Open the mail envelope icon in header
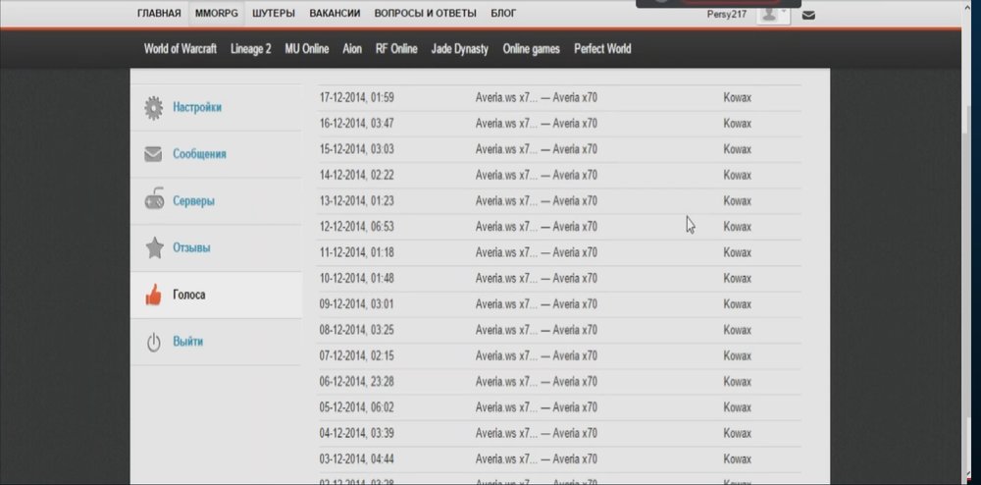Image resolution: width=981 pixels, height=485 pixels. click(x=808, y=15)
